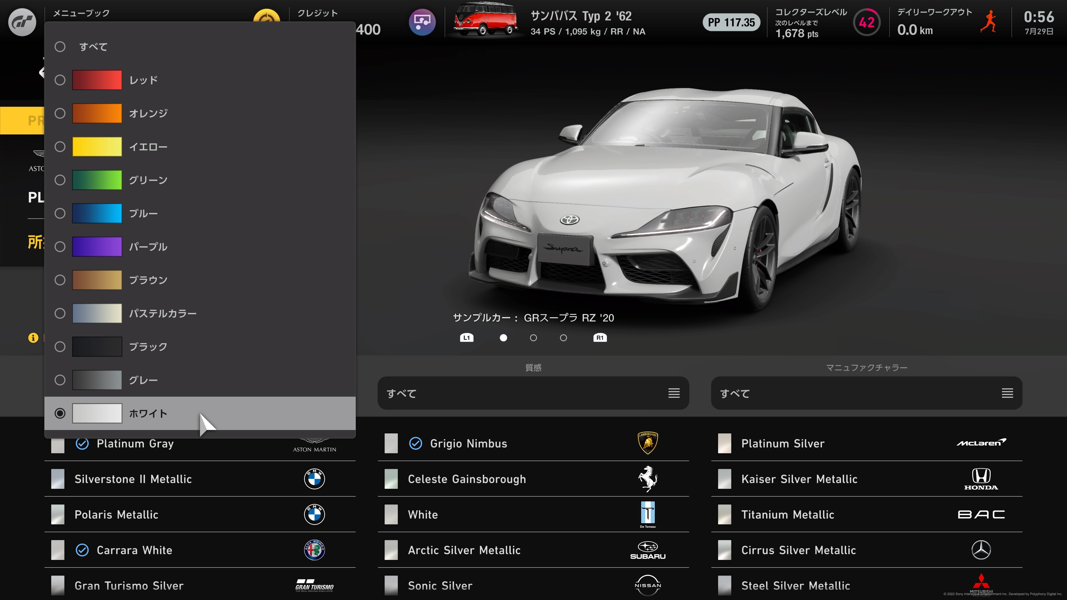This screenshot has width=1067, height=600.
Task: Open the 質感 texture filter dropdown
Action: point(533,393)
